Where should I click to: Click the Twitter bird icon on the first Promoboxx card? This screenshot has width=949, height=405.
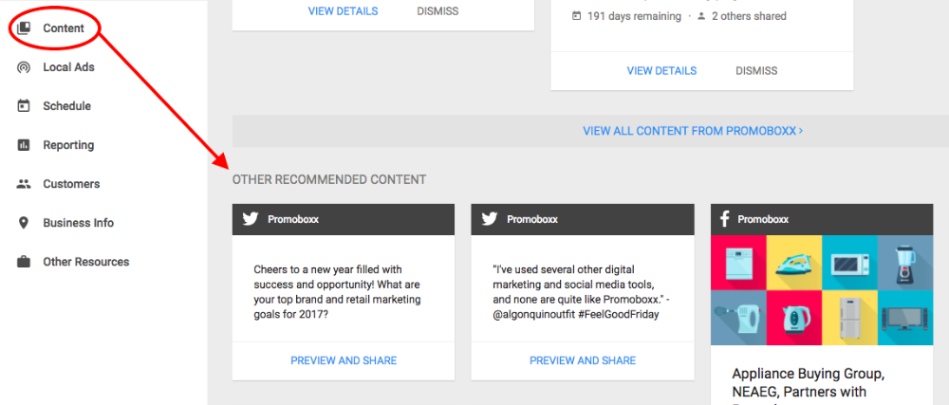coord(251,219)
